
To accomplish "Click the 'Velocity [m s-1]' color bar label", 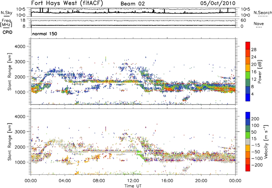I will point(266,142).
